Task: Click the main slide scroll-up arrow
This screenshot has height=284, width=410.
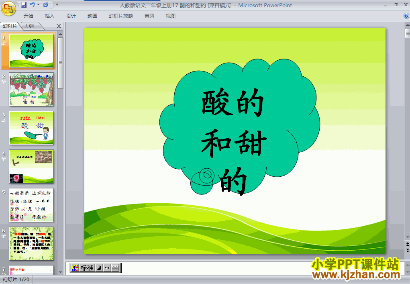Action: click(x=407, y=25)
